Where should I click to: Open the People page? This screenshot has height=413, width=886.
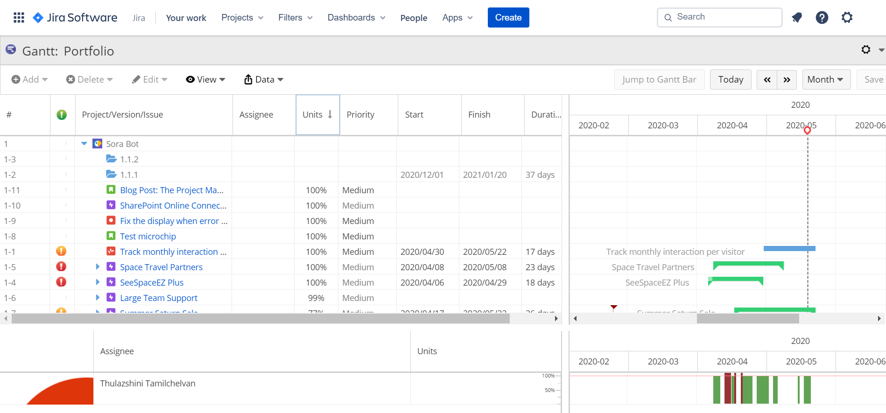click(x=414, y=18)
